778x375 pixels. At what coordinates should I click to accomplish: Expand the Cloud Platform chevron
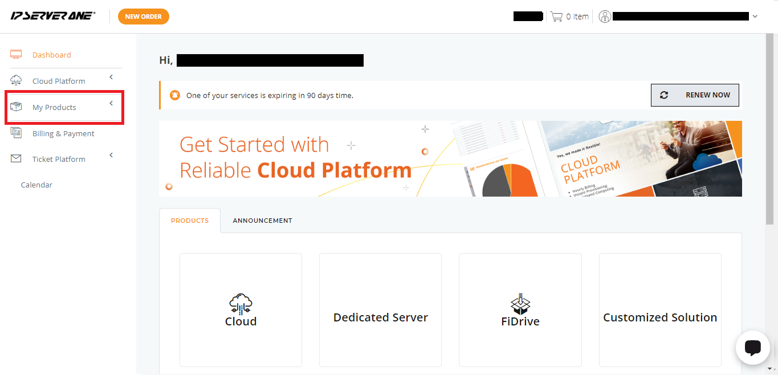point(111,77)
